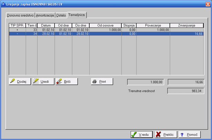This screenshot has height=140, width=212.
Task: Click the plus sign in TIP SPR column
Action: 17,30
